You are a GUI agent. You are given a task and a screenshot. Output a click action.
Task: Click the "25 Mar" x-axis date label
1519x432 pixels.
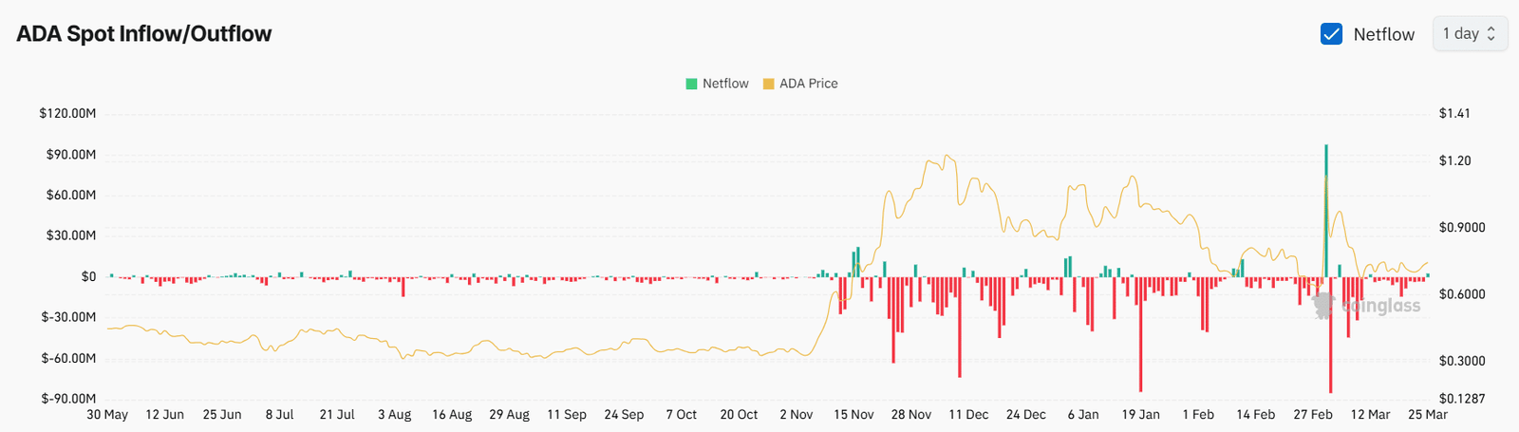1427,415
